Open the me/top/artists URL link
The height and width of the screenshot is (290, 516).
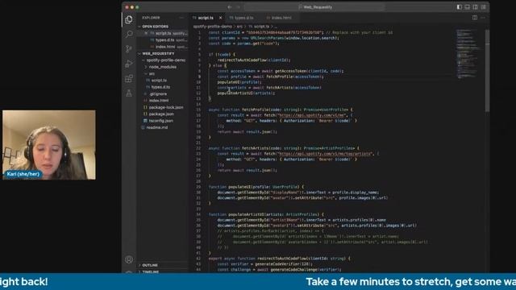(325, 154)
